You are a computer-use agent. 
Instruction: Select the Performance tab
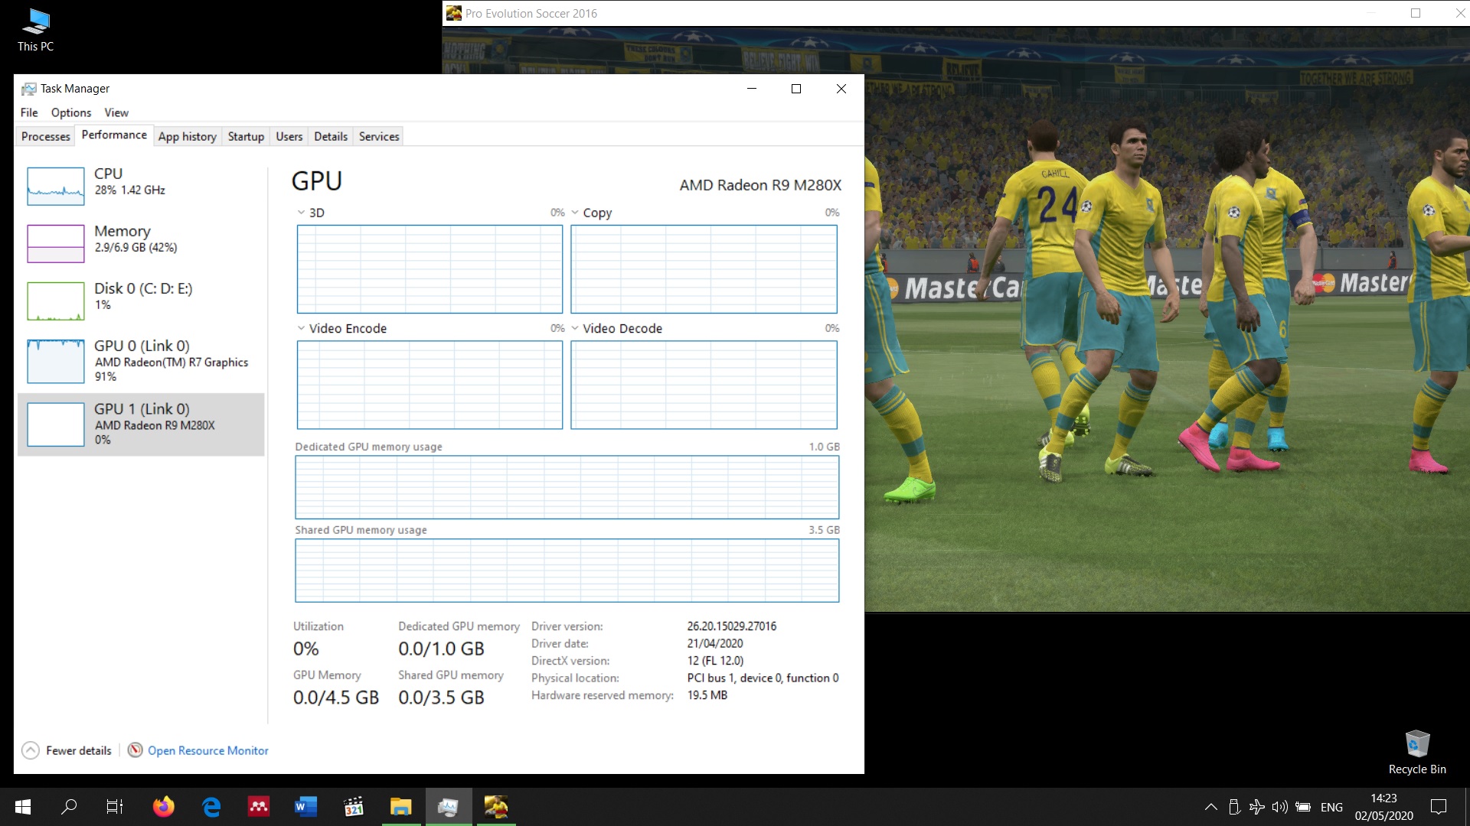pos(114,135)
